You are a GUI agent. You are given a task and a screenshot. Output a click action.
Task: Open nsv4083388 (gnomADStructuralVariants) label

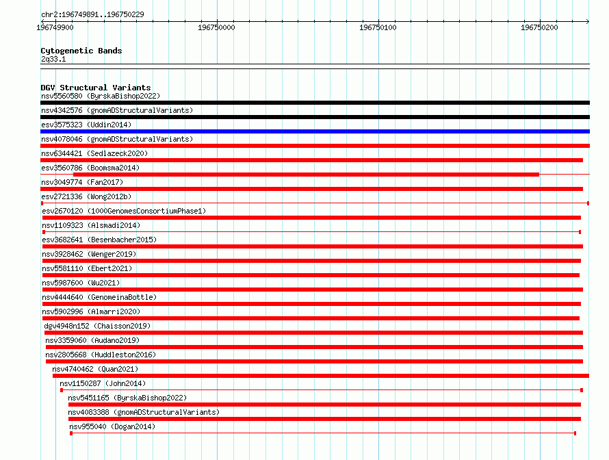click(144, 412)
